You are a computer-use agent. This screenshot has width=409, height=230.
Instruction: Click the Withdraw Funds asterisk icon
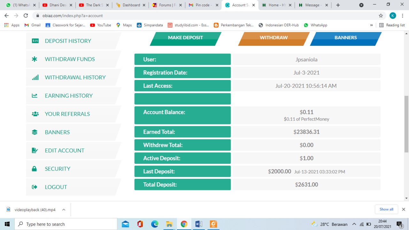click(x=35, y=59)
